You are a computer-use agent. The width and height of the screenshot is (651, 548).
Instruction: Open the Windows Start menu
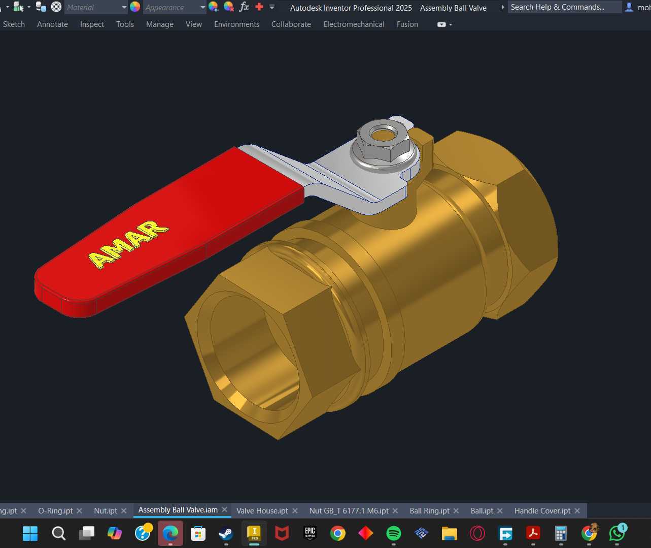[x=30, y=533]
